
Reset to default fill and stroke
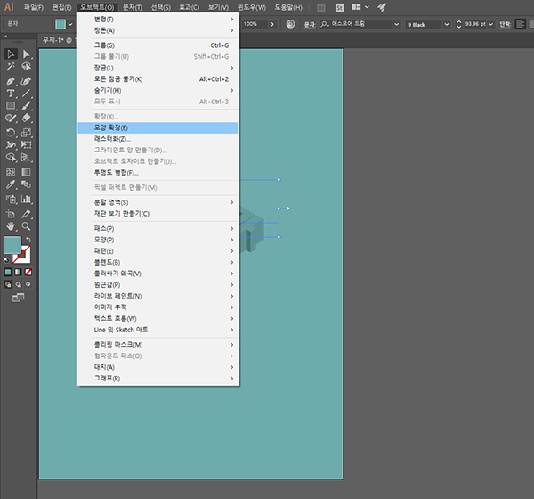[6, 260]
